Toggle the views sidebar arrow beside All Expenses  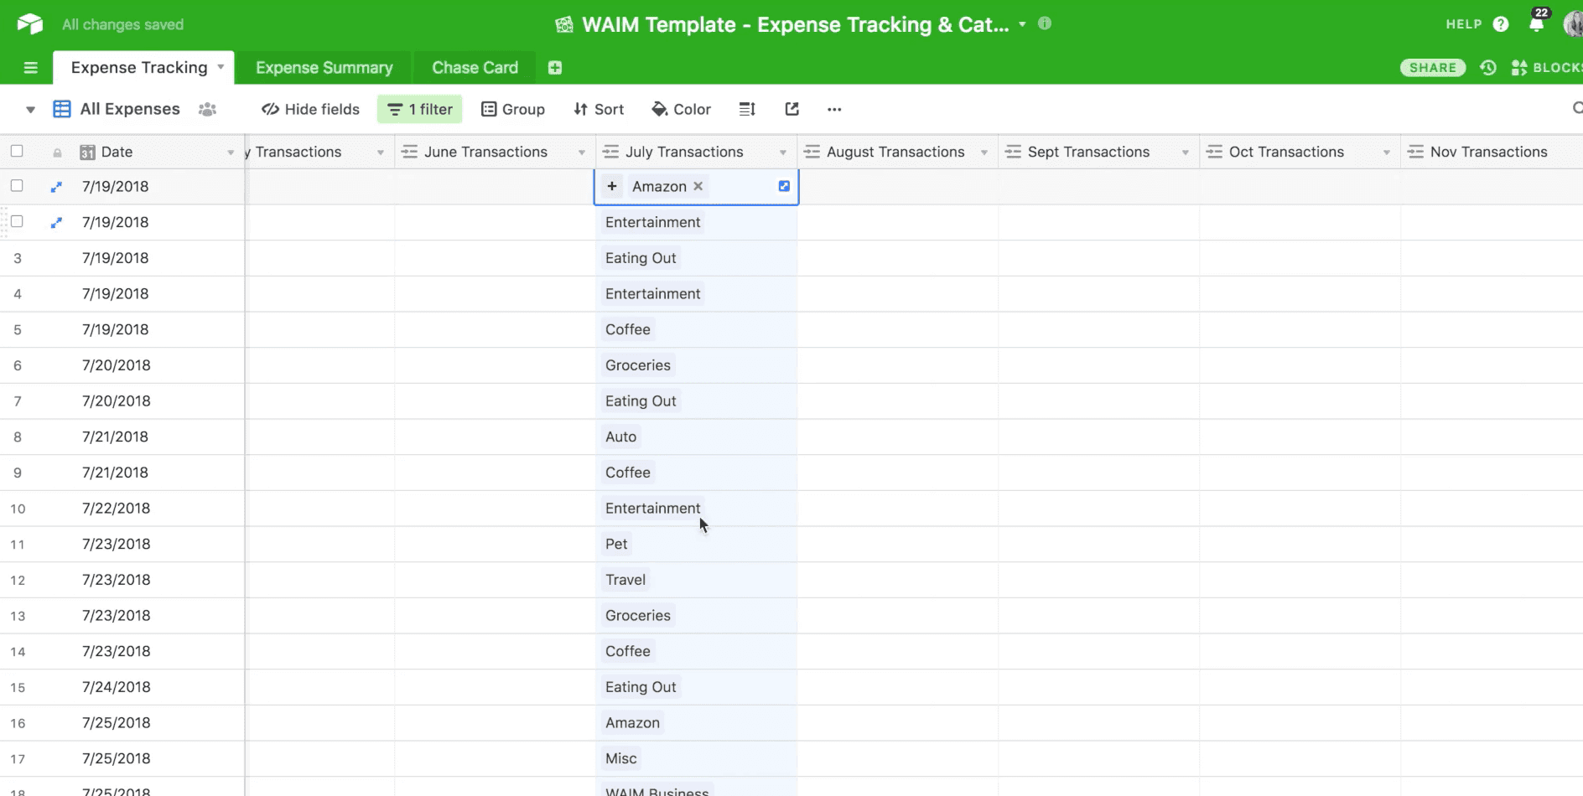pos(30,109)
